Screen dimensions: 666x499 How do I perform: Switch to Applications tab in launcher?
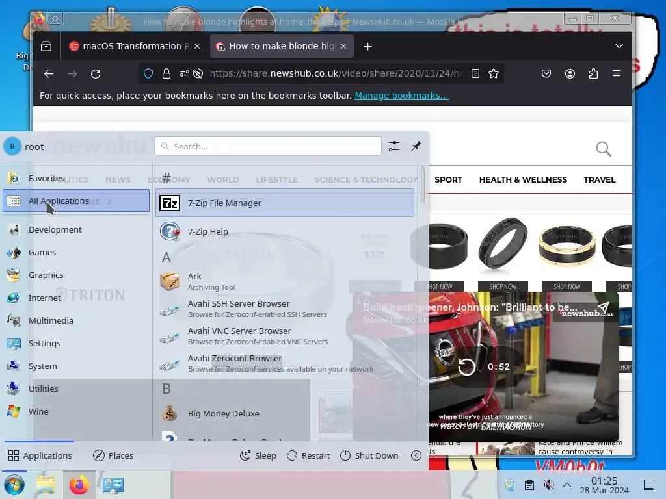[x=40, y=455]
